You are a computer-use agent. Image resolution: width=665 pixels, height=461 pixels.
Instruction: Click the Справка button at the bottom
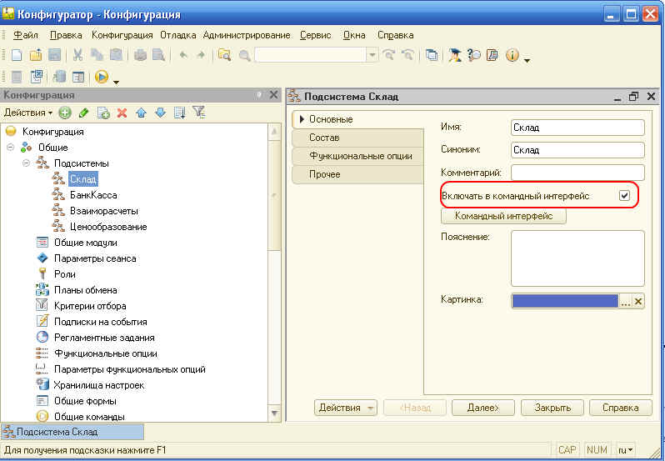click(621, 408)
